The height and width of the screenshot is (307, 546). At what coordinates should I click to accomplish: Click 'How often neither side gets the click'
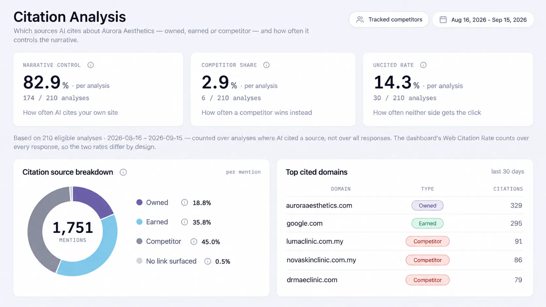coord(427,113)
